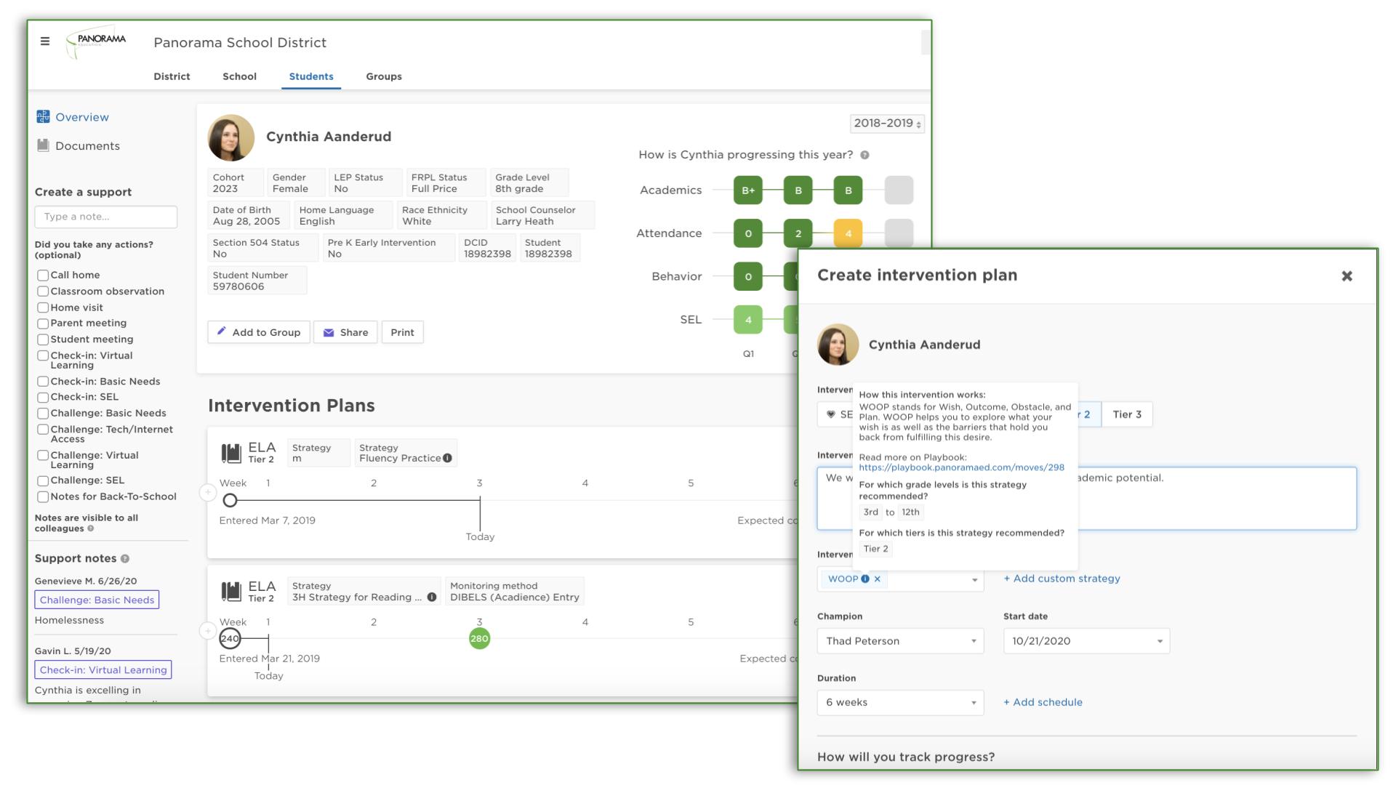The width and height of the screenshot is (1396, 785).
Task: Click the Panorama logo
Action: point(95,41)
